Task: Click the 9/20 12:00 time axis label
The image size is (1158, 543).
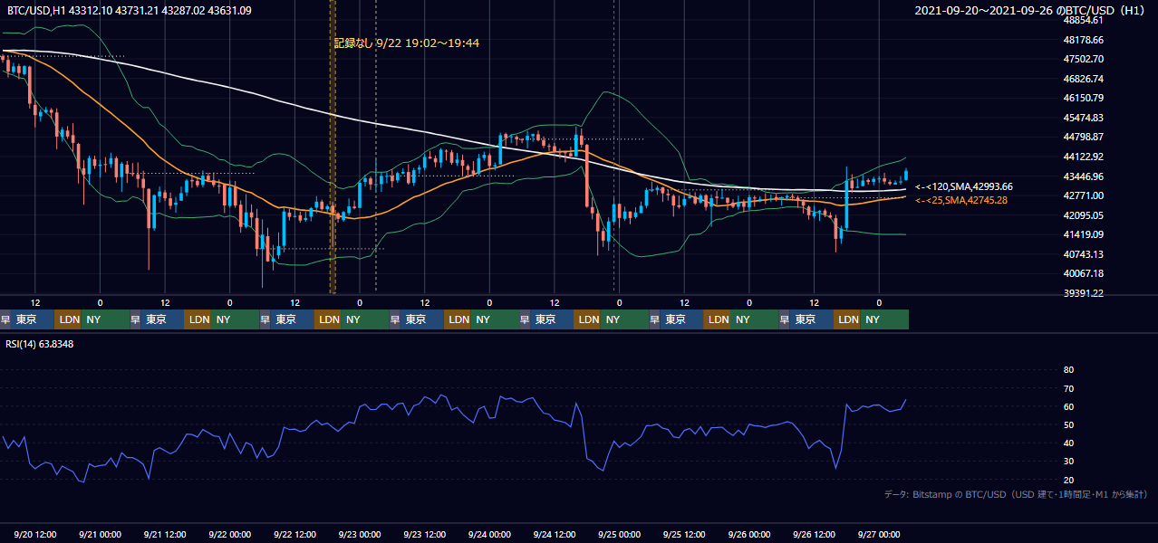Action: [x=35, y=534]
